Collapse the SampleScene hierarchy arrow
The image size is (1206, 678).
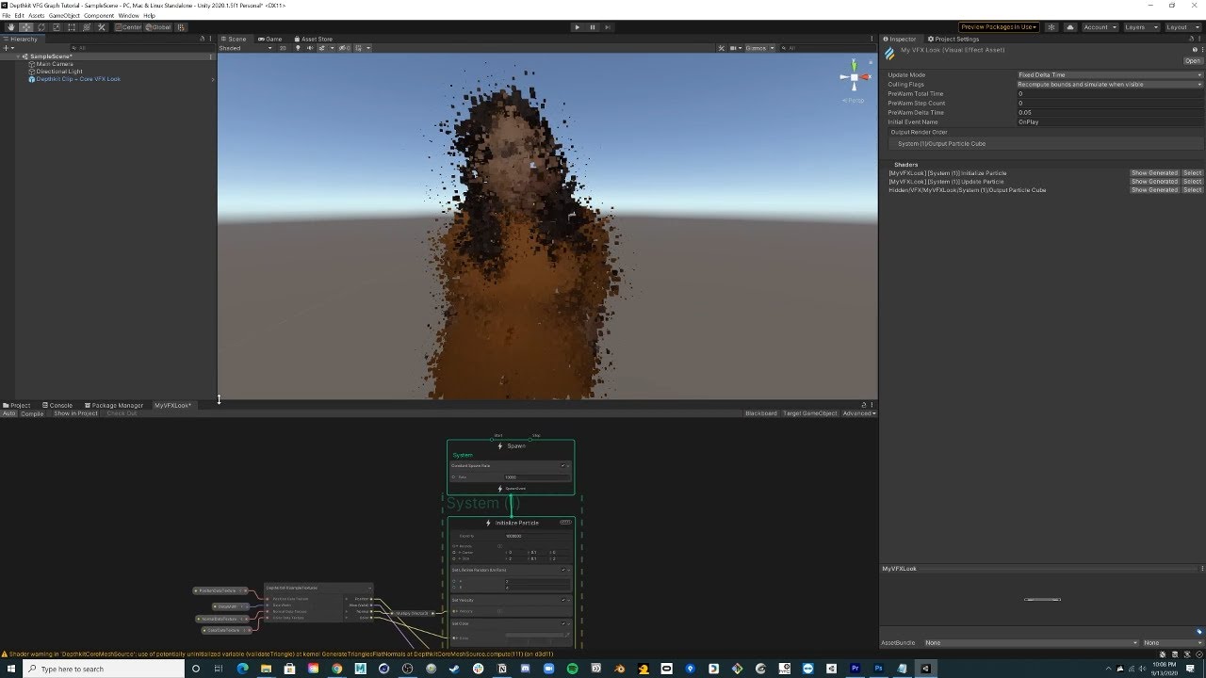coord(18,56)
